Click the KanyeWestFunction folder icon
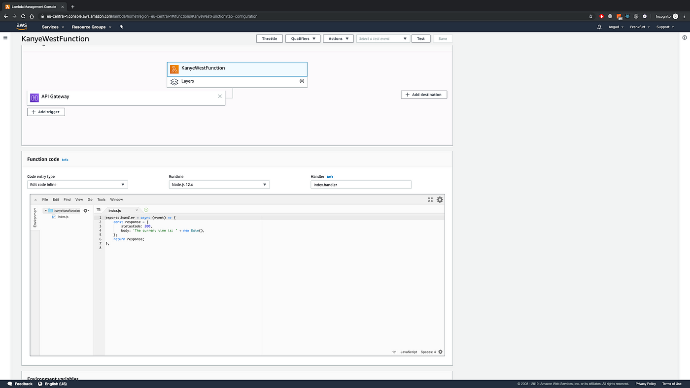The height and width of the screenshot is (388, 690). (x=50, y=210)
